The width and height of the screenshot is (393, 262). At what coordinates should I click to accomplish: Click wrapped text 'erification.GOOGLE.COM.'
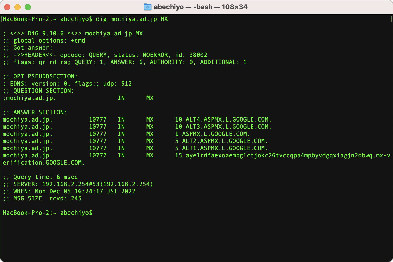tap(44, 163)
